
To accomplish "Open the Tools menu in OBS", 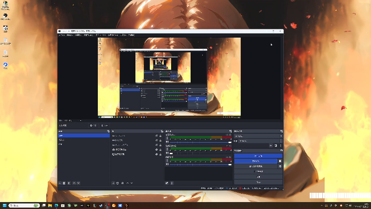I will [x=123, y=35].
